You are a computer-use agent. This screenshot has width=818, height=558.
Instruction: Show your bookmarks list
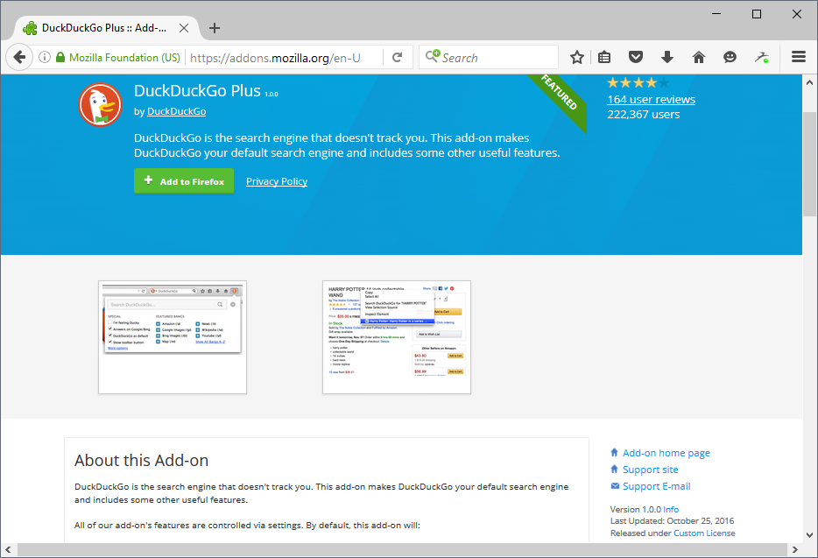click(x=604, y=57)
